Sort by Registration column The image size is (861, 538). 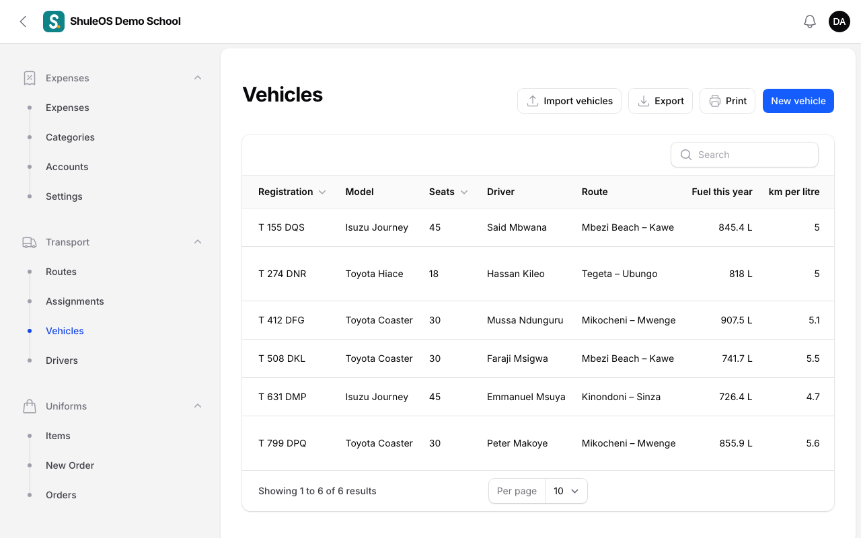(292, 192)
